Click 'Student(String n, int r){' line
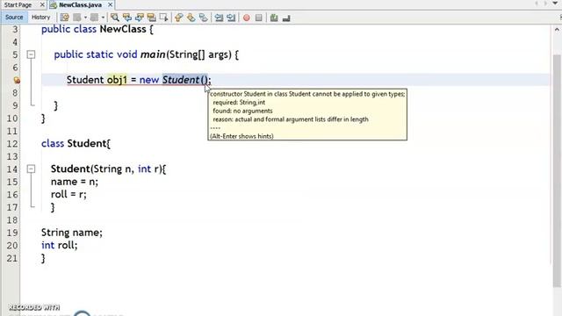 pyautogui.click(x=108, y=169)
